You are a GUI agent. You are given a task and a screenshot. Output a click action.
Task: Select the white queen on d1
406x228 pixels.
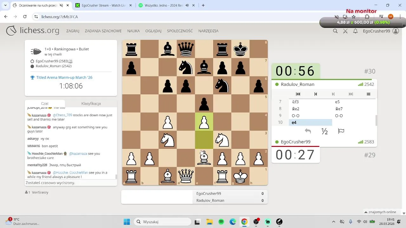click(x=186, y=176)
